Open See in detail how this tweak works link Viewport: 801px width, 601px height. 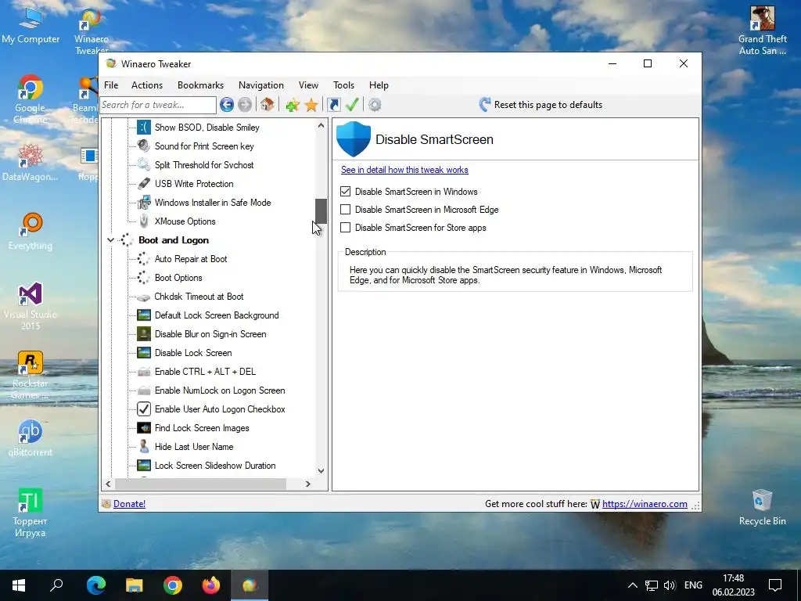pos(404,170)
